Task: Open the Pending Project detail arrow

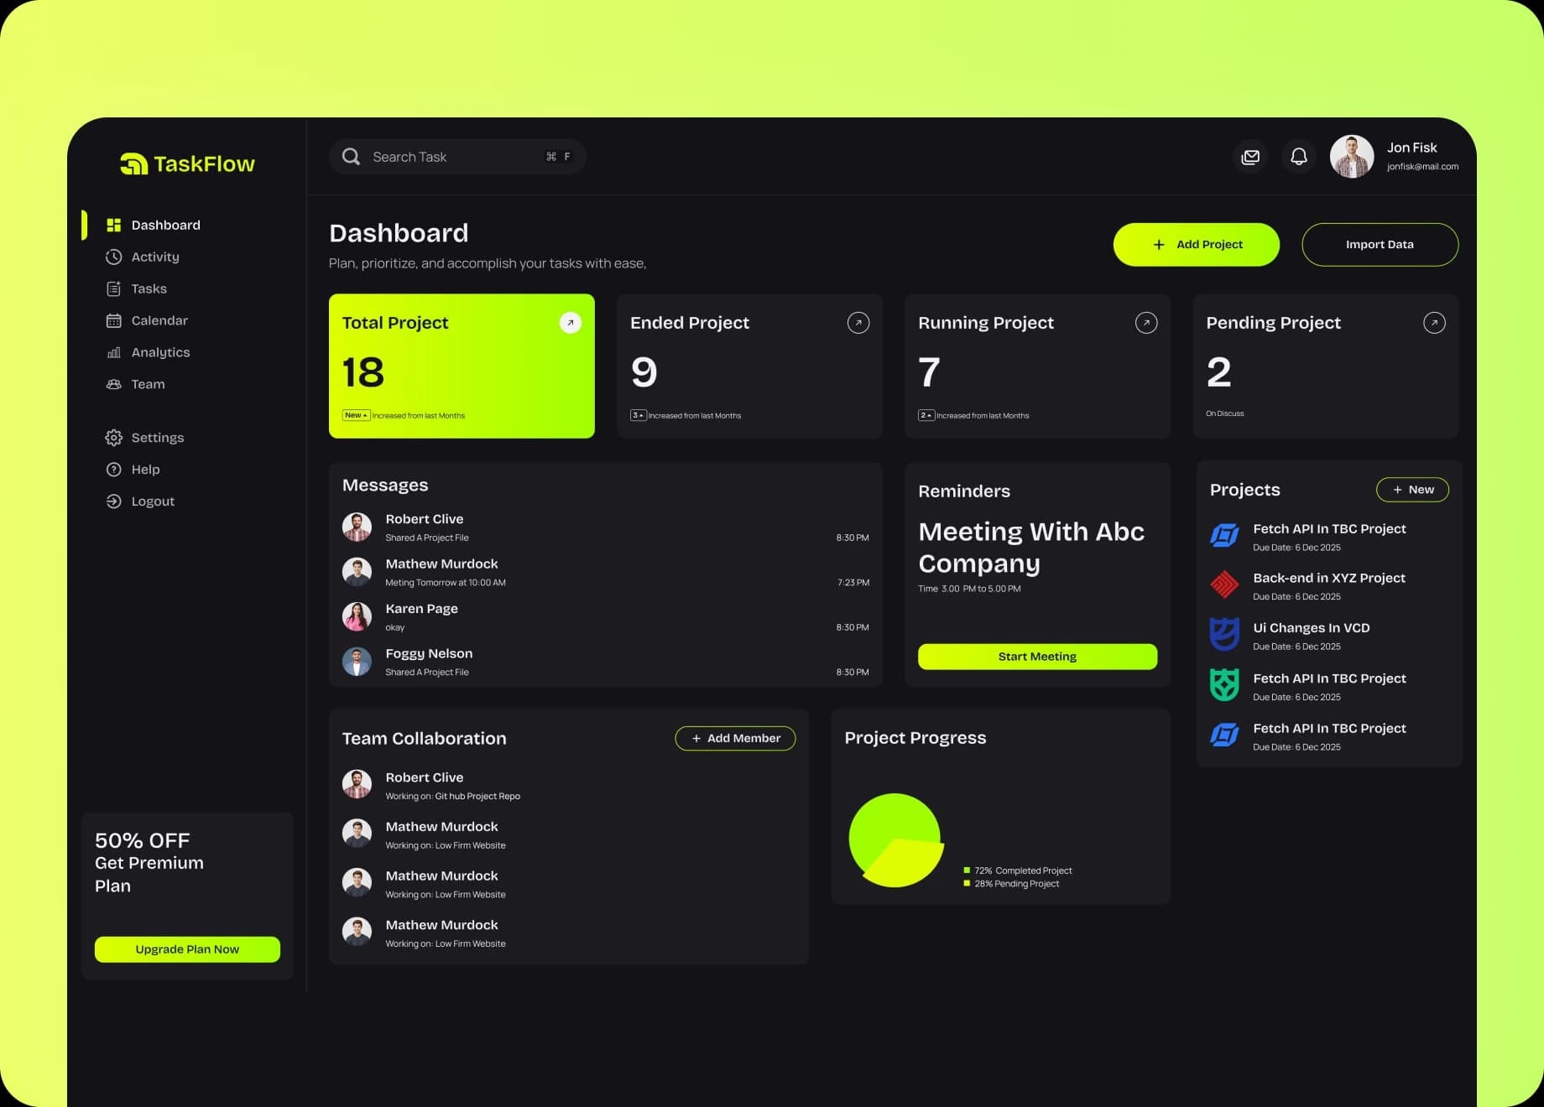Action: tap(1435, 322)
